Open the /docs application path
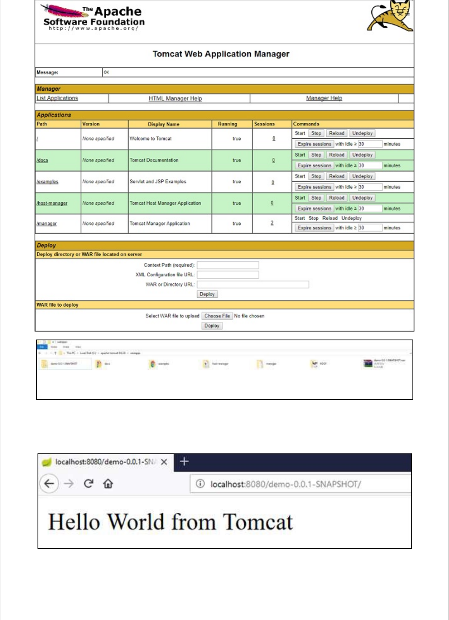 pos(42,160)
